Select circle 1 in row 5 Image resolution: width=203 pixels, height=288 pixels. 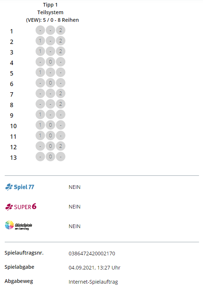pos(40,72)
